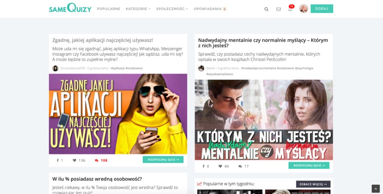Start the aplikacji quiz with Rozpocznij Quiz
Screen dimensions: 383x194
(163, 159)
